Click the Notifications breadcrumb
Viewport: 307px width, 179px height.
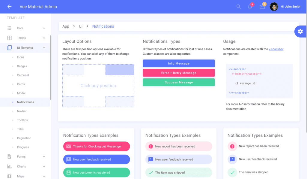(x=103, y=26)
